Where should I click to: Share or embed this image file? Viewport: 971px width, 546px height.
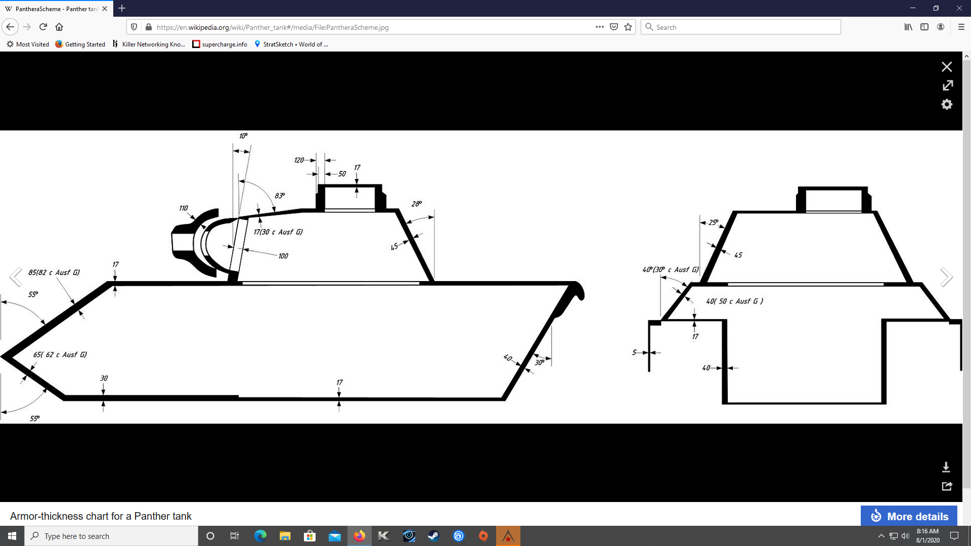(947, 486)
